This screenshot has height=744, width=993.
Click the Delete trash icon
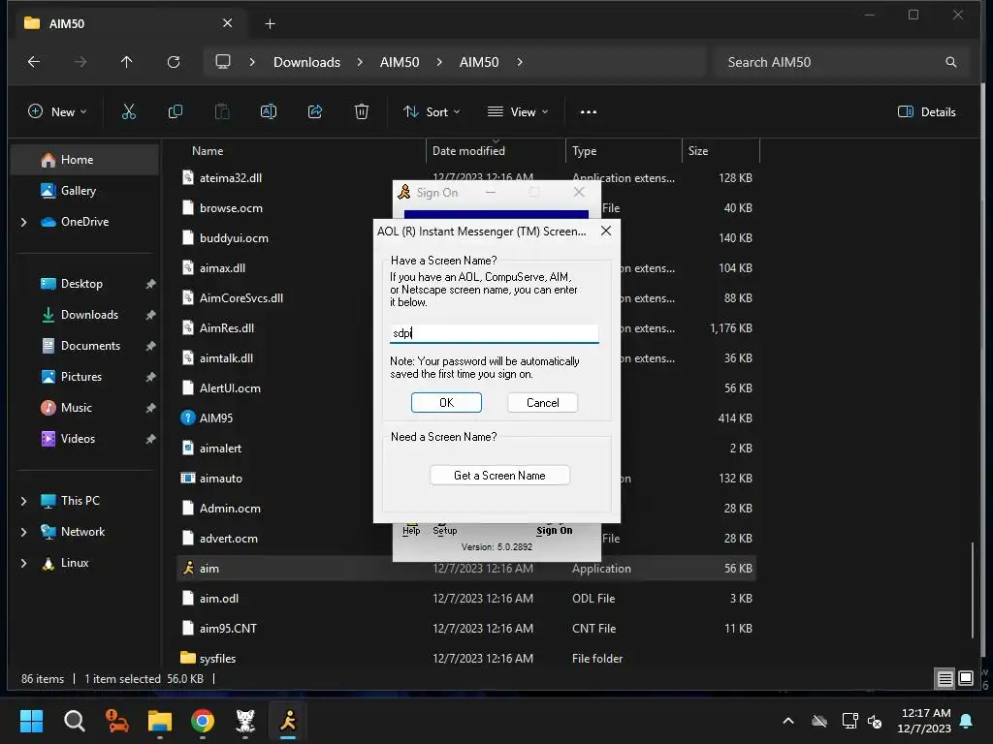[362, 112]
